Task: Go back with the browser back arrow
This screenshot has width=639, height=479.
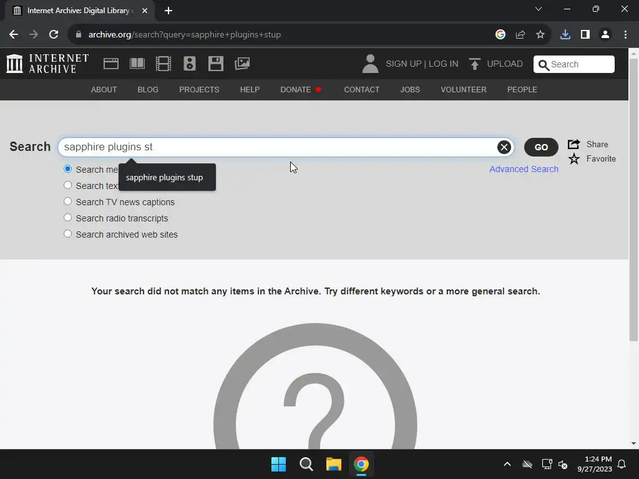Action: [14, 35]
